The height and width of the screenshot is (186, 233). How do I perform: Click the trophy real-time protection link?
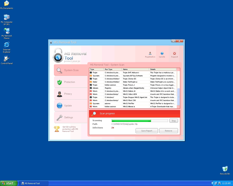pos(70,129)
